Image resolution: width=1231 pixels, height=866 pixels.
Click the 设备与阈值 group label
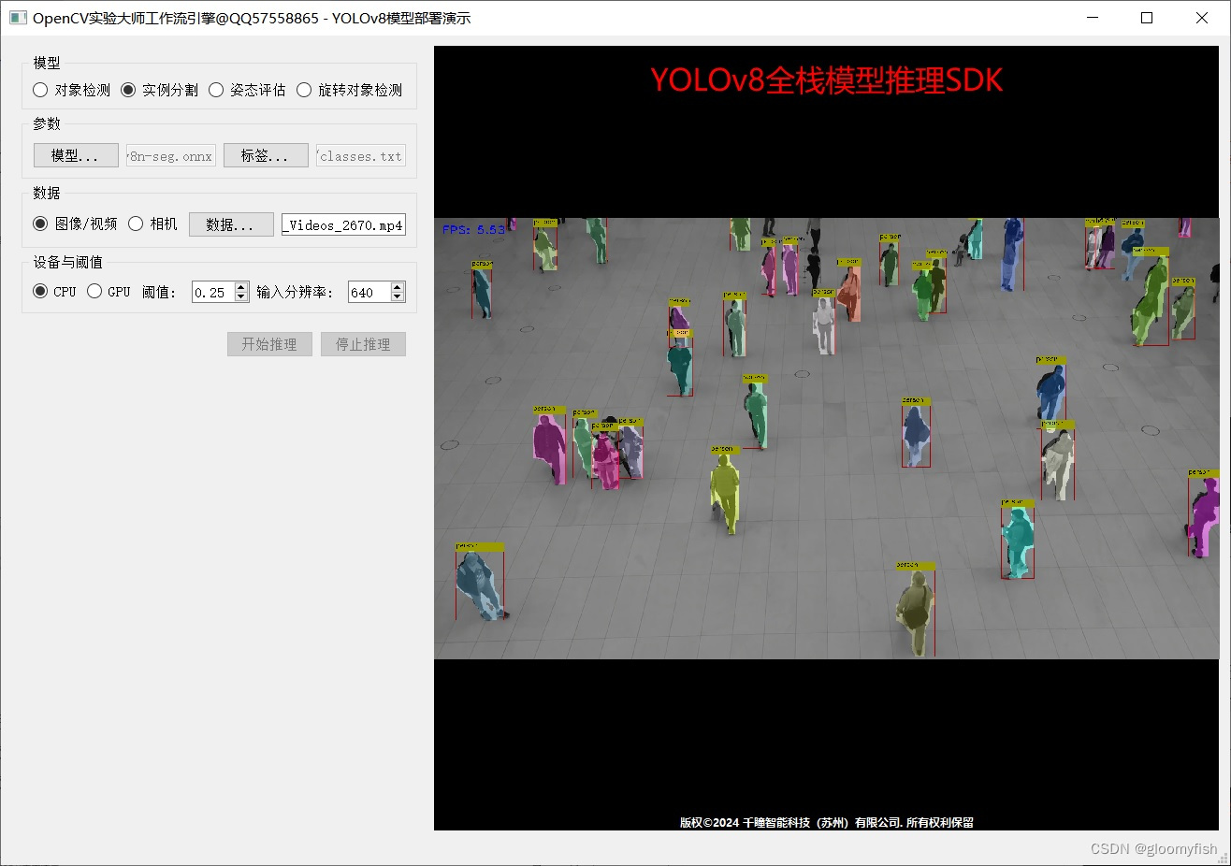pos(68,262)
